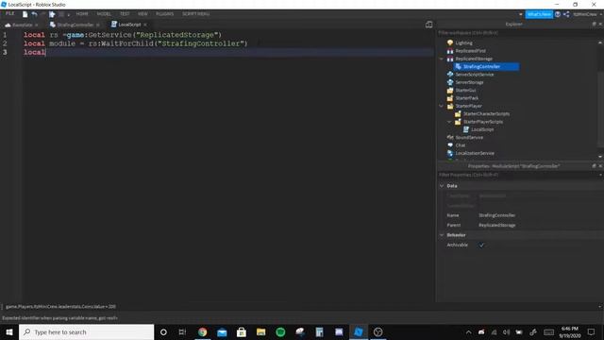Click the Parent property value ReplicatedStorage
Viewport: 604px width, 340px height.
pyautogui.click(x=497, y=225)
